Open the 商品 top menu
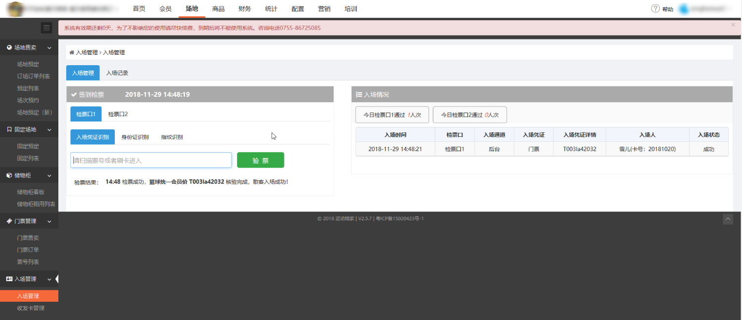This screenshot has height=320, width=742. pyautogui.click(x=218, y=9)
